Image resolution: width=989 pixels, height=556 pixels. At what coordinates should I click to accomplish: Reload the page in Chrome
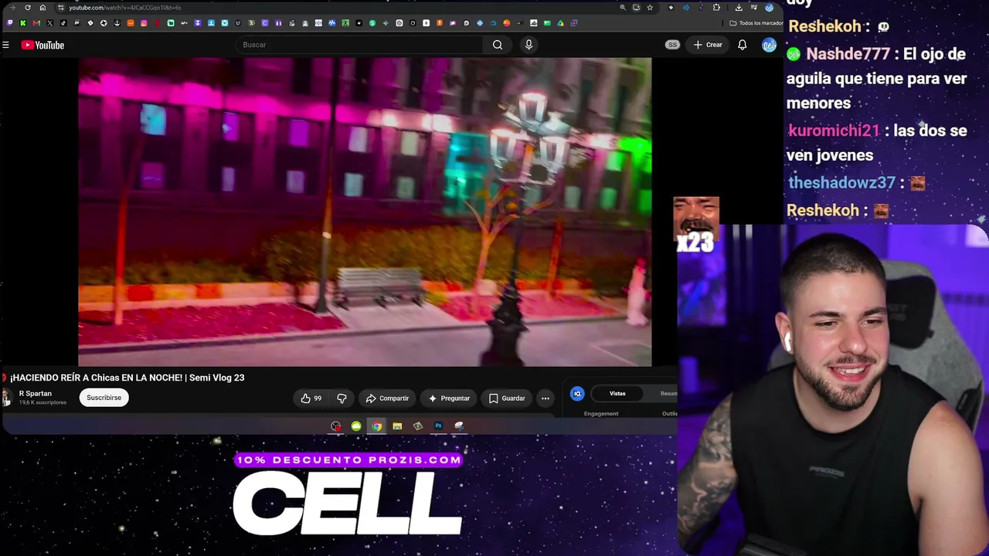(28, 8)
